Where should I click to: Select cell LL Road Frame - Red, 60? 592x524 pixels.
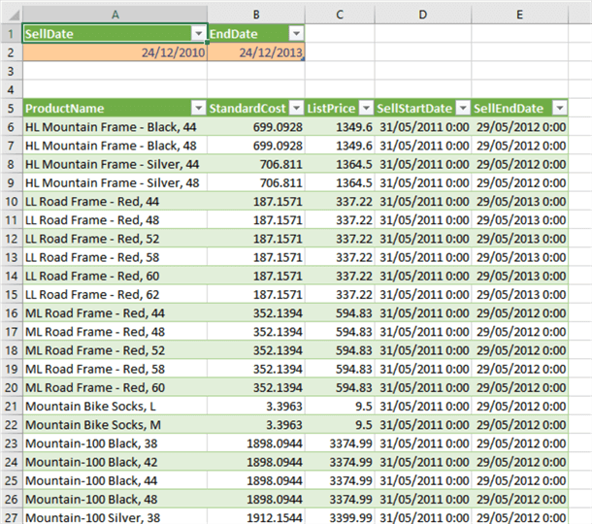(x=115, y=276)
